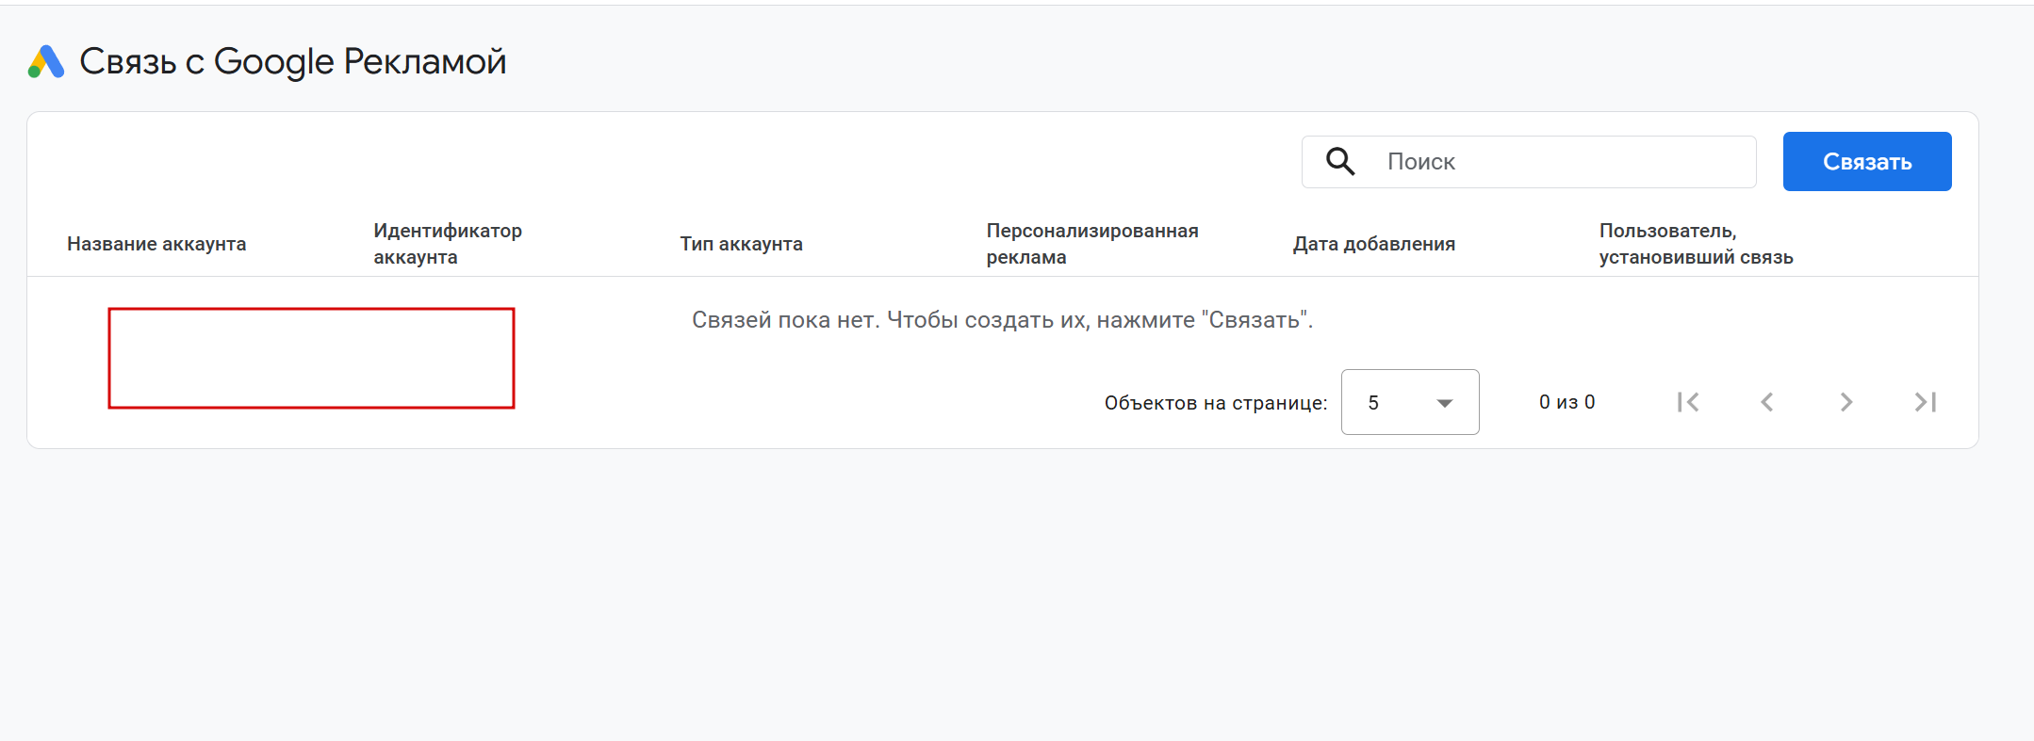The image size is (2034, 741).
Task: Open the Объектов на странице dropdown
Action: (1410, 402)
